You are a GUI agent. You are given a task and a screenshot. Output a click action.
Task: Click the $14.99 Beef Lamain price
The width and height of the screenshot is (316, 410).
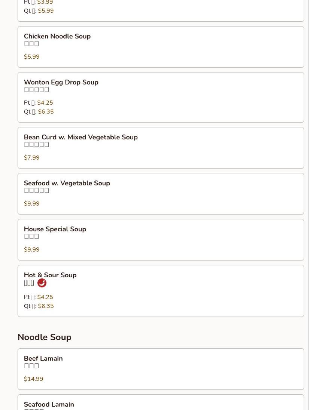(33, 379)
